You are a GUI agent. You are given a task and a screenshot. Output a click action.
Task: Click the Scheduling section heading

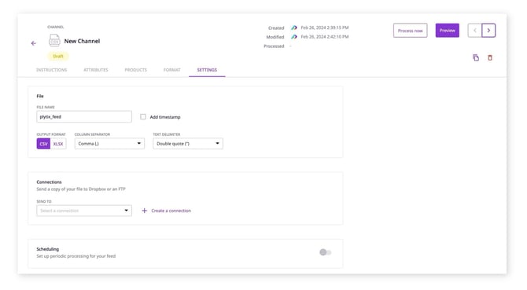click(x=48, y=249)
